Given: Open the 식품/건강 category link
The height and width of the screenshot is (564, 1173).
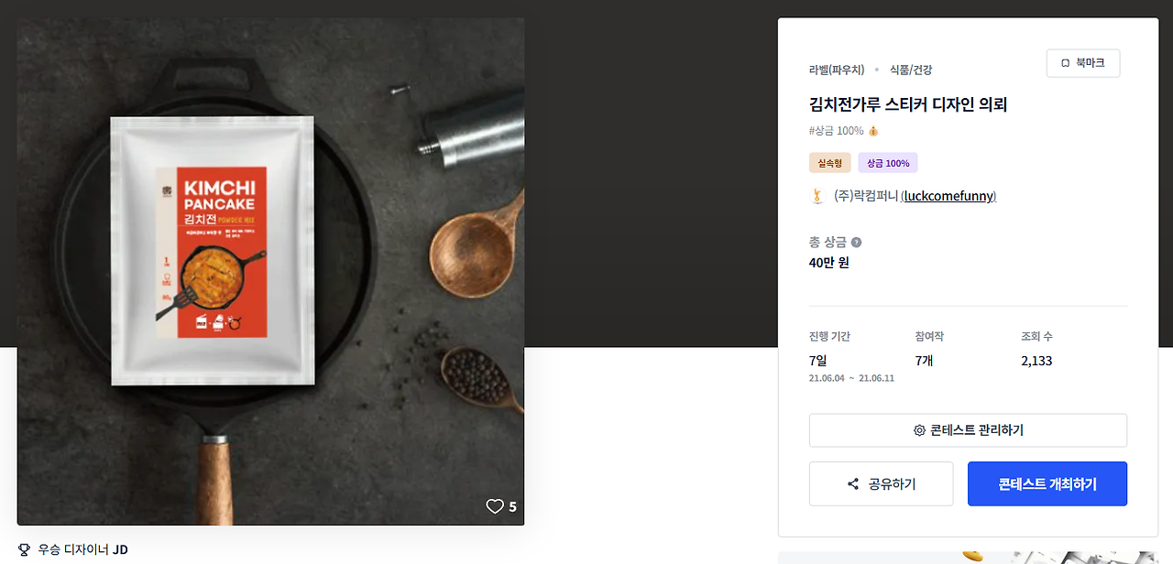Looking at the screenshot, I should tap(910, 70).
